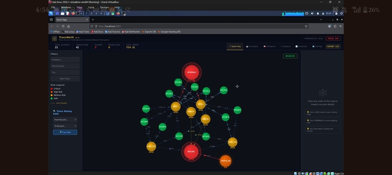
Task: Open the Kali Docs bookmark
Action: (97, 32)
